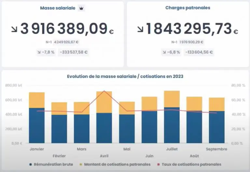Click the yellow cotisations patronales legend dot
The image size is (250, 172).
80,165
